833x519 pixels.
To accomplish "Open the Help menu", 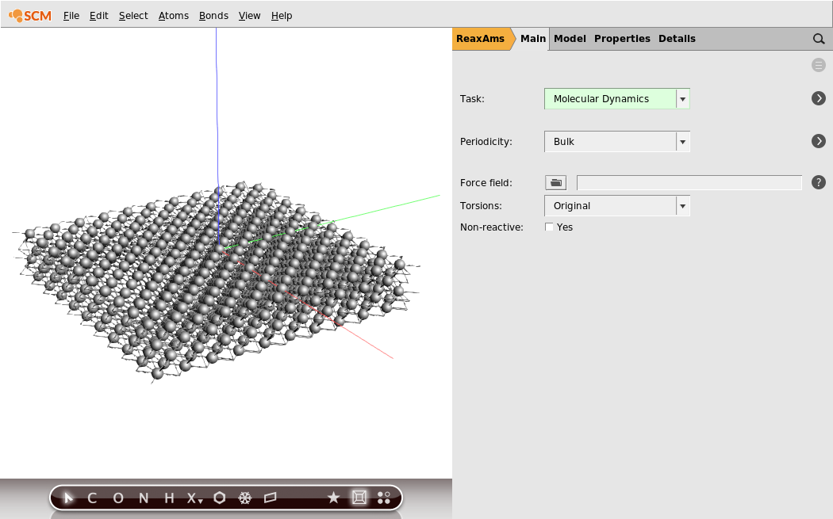I will [x=282, y=15].
